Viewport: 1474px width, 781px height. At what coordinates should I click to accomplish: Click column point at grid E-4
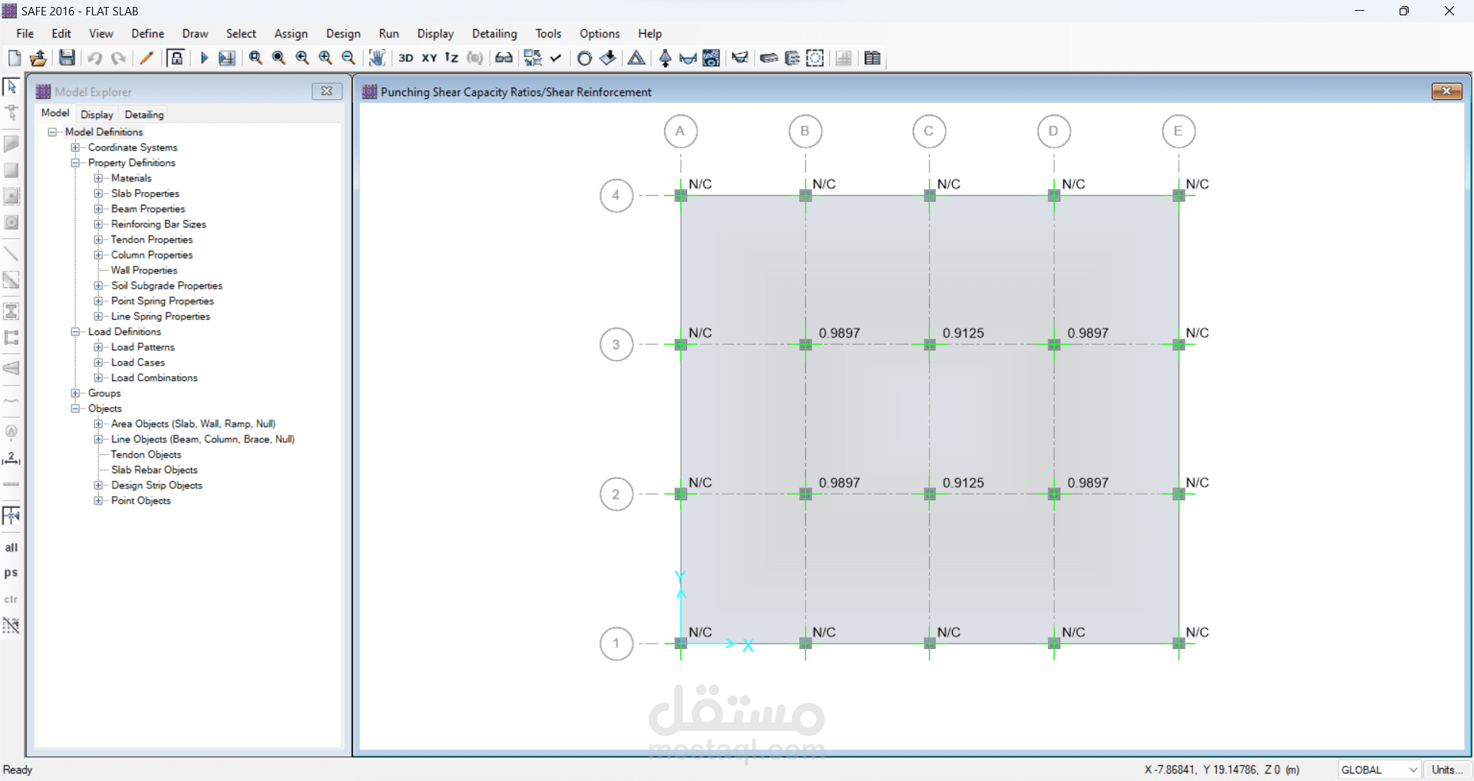[1178, 196]
